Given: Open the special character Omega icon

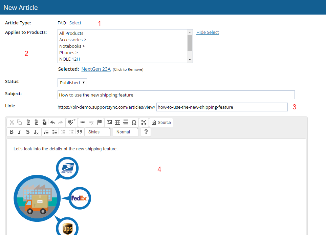Looking at the screenshot, I should click(x=134, y=123).
